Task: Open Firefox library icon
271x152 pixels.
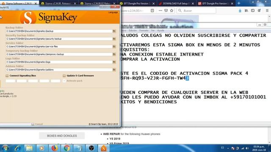Action: (246, 11)
